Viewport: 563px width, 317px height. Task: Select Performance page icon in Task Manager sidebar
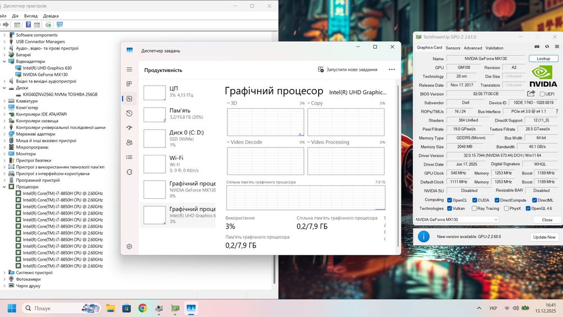click(129, 99)
